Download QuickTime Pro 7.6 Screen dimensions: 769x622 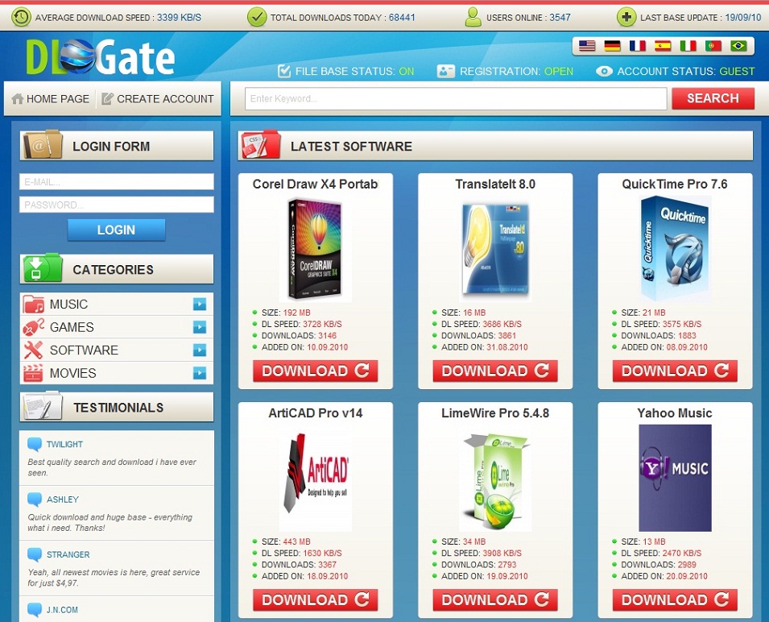pos(675,371)
